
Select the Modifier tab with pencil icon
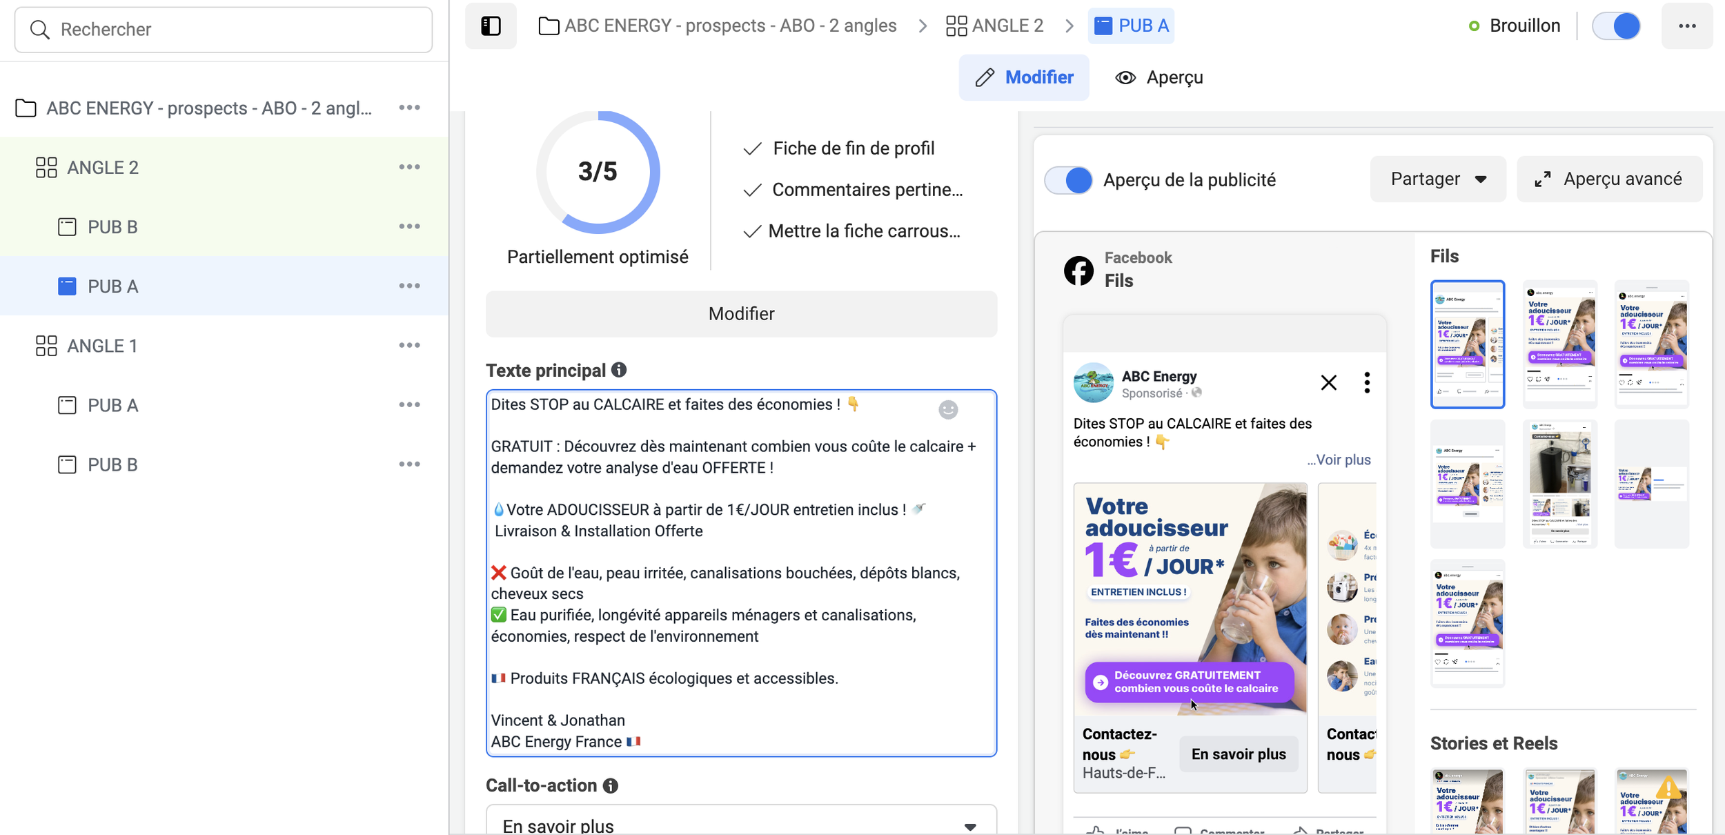1024,77
